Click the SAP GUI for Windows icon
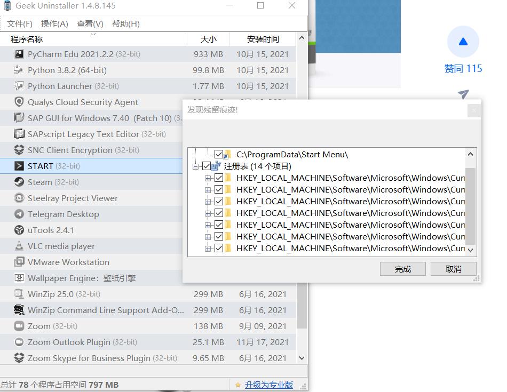Image resolution: width=507 pixels, height=392 pixels. click(18, 118)
